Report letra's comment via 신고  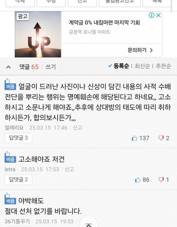69,169
